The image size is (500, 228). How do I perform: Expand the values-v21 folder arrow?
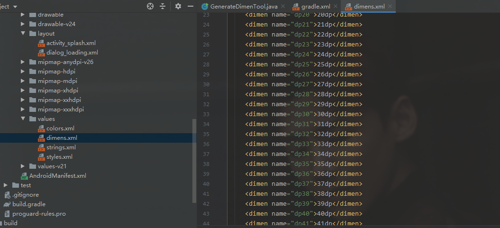pyautogui.click(x=23, y=166)
